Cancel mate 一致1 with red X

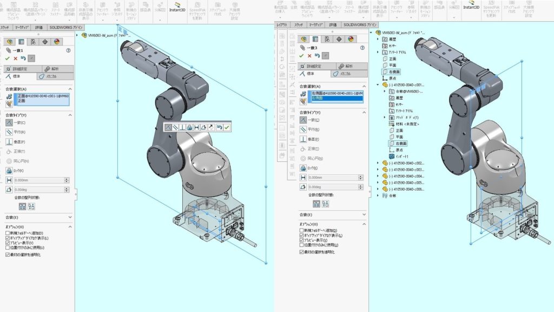(16, 58)
